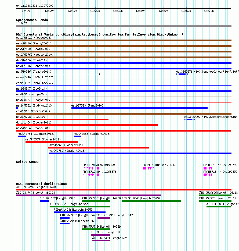This screenshot has height=251, width=239.
Task: Click duplication %ID:90.9361 Length:3696 bar
Action: pos(65,218)
